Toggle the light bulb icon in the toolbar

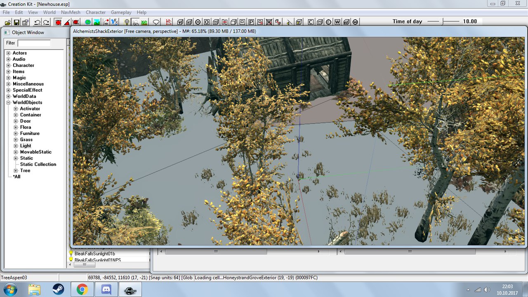point(127,22)
